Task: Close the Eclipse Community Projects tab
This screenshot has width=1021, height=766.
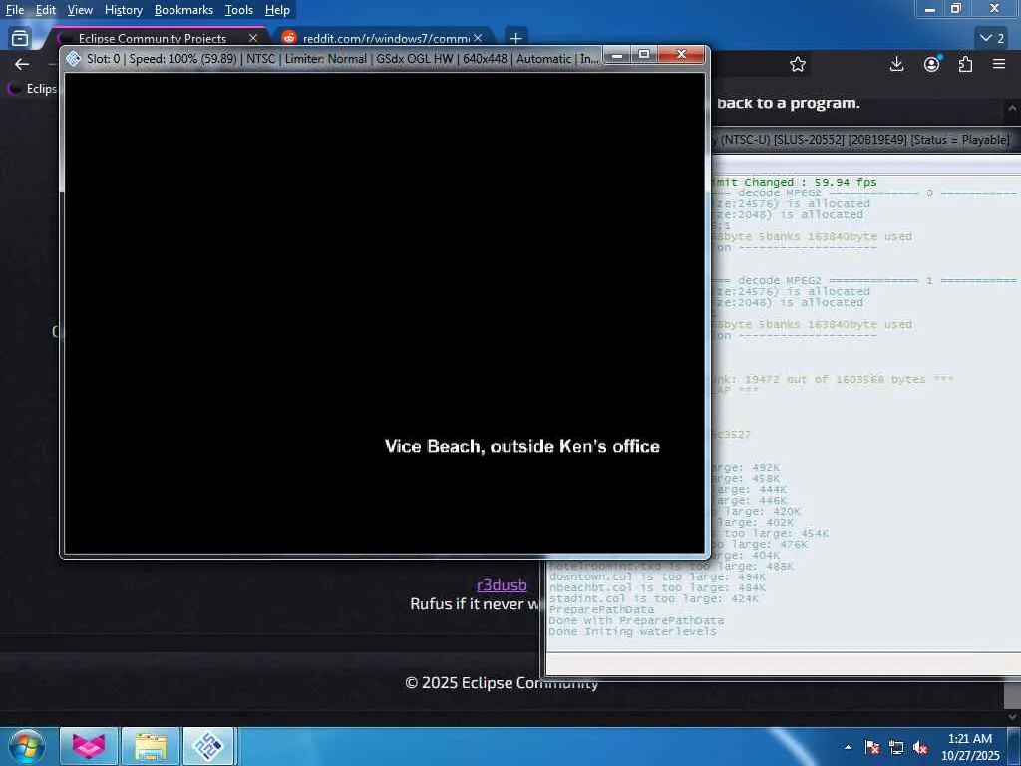Action: [x=253, y=38]
